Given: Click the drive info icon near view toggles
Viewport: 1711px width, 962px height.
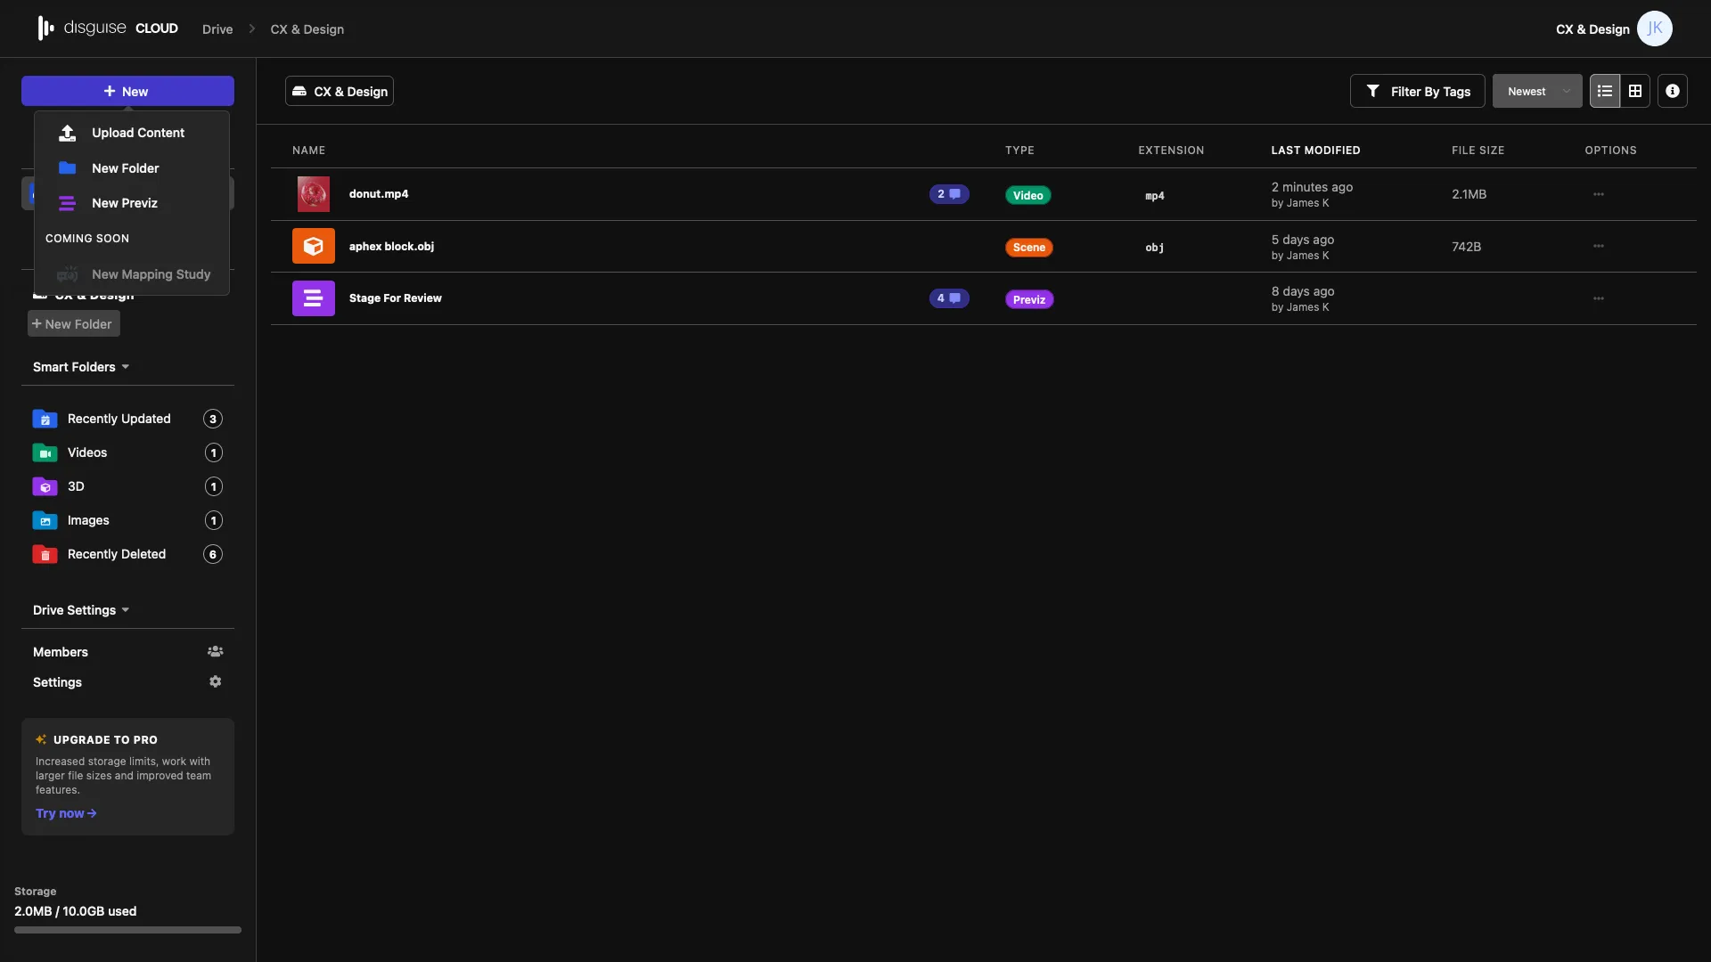Looking at the screenshot, I should pos(1673,90).
